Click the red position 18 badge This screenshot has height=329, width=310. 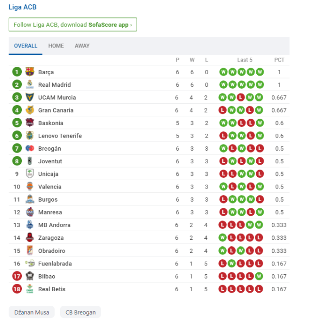tap(17, 289)
